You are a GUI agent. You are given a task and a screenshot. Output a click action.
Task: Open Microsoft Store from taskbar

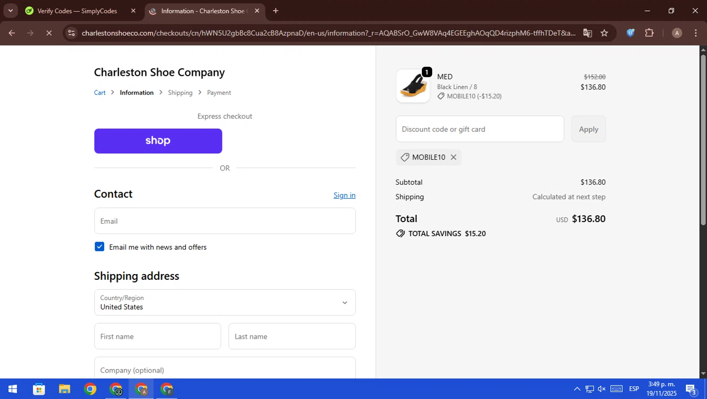click(x=39, y=389)
